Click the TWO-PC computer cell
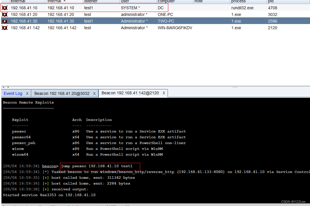This screenshot has width=310, height=206. 166,21
